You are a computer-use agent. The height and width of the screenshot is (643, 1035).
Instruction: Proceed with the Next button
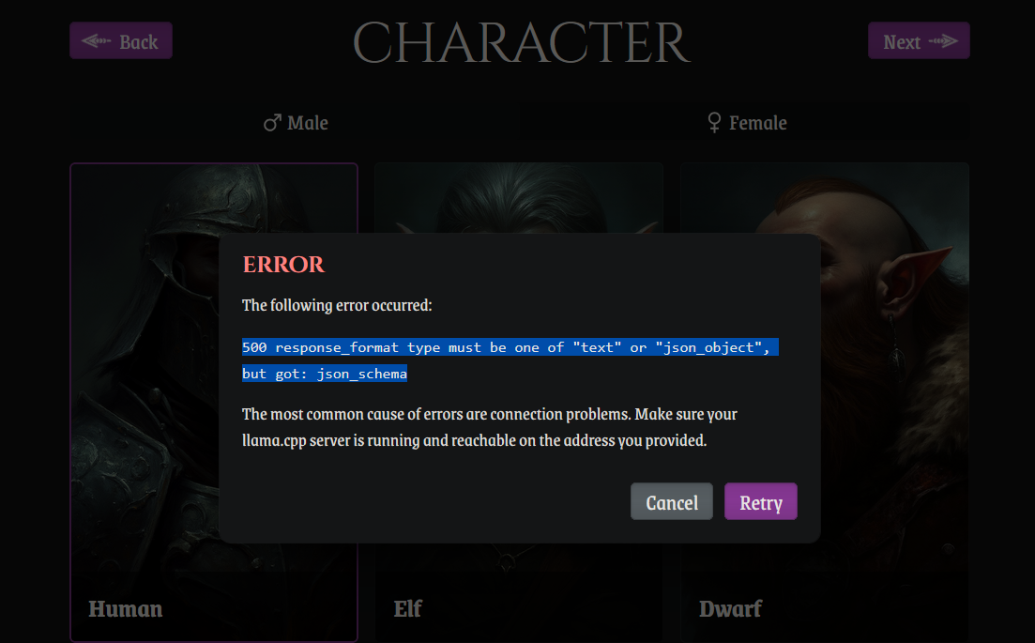[918, 41]
